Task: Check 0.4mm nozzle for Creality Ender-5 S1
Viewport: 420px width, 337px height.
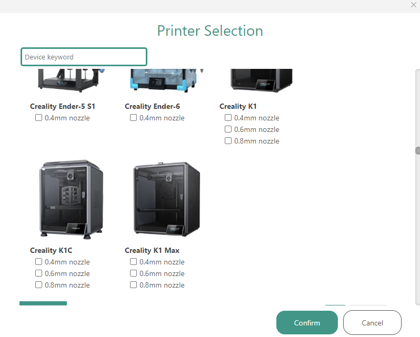Action: [x=38, y=118]
